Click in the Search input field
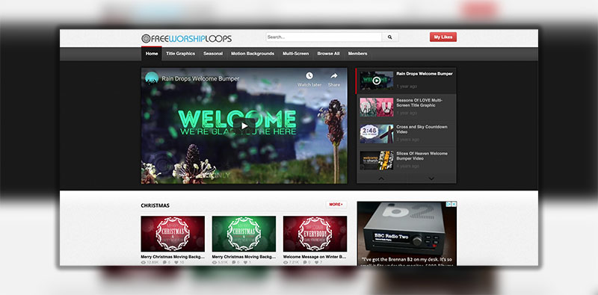The width and height of the screenshot is (598, 295). coord(324,37)
